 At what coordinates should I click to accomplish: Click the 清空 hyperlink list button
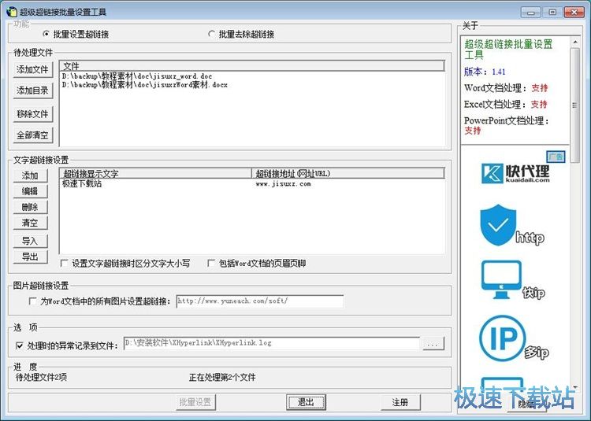tap(31, 223)
